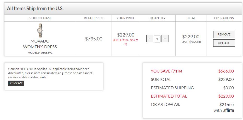
Task: Click the crossed-out $795.00 retail price
Action: click(x=94, y=39)
